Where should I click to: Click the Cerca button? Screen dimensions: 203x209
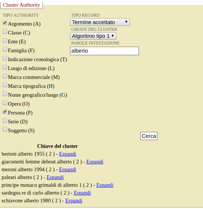click(149, 136)
